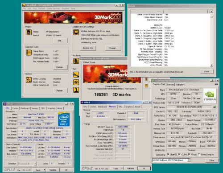223x173 pixels.
Task: Open the Help menu in 3DMark2001
Action: 73,8
